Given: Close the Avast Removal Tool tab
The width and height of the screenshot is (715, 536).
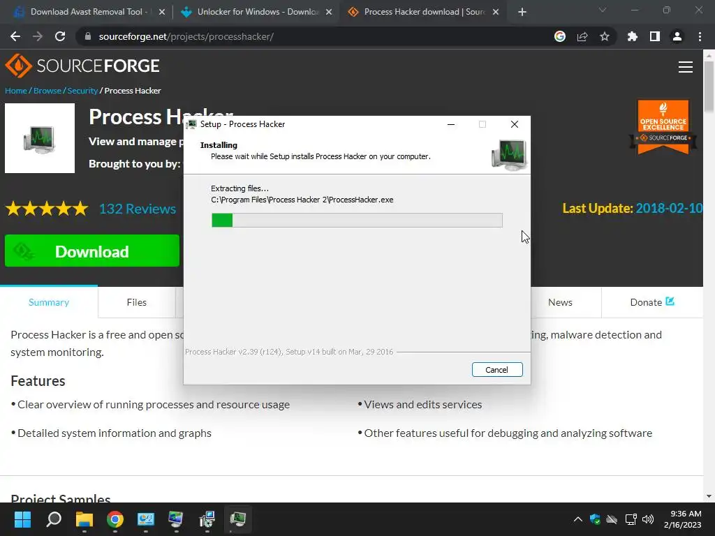Looking at the screenshot, I should click(161, 13).
